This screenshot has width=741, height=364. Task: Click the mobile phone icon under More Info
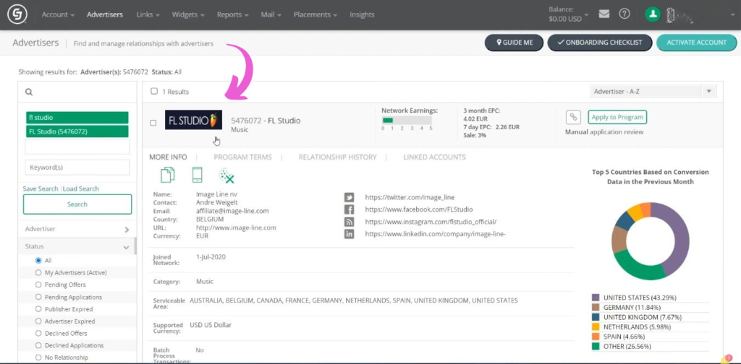pos(197,175)
